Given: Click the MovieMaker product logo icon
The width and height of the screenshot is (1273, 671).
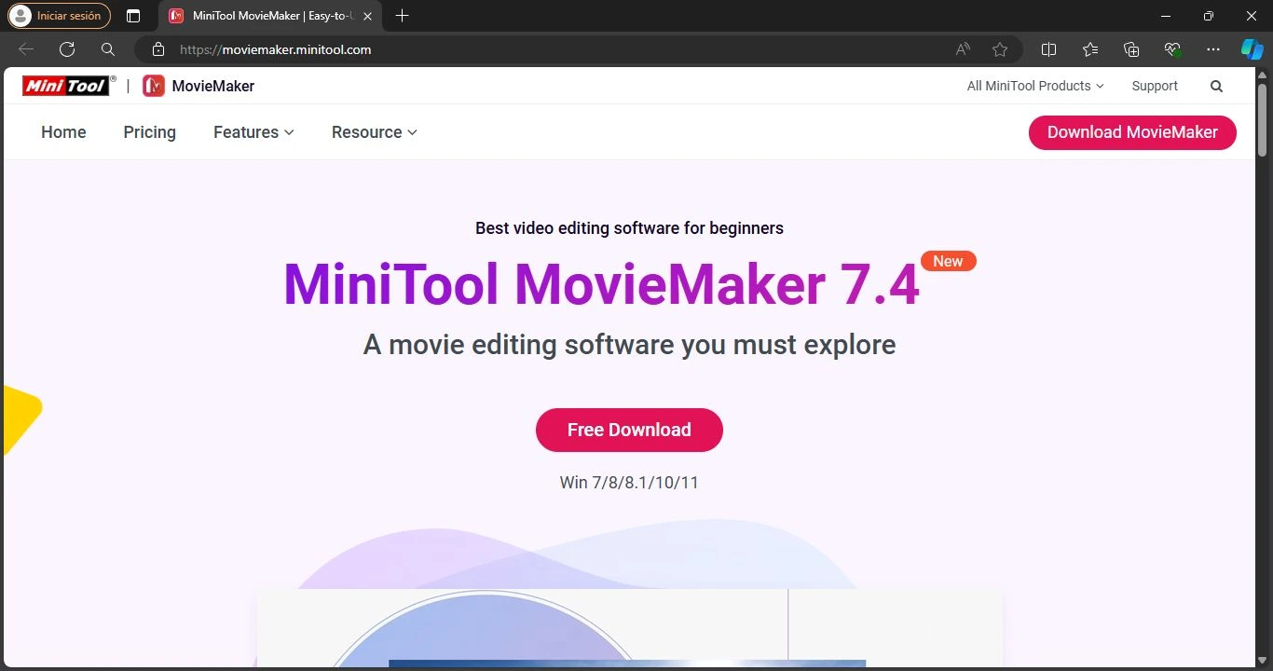Looking at the screenshot, I should coord(154,86).
